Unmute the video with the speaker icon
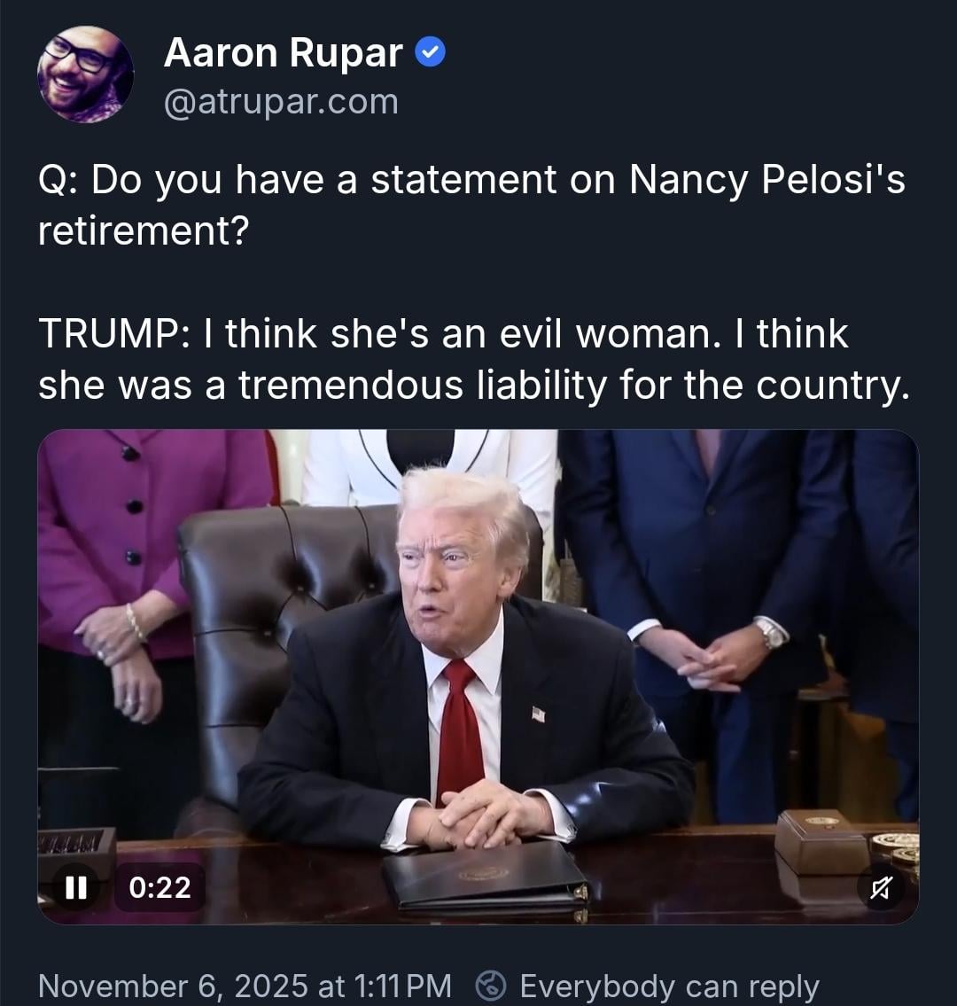957x1006 pixels. 883,887
